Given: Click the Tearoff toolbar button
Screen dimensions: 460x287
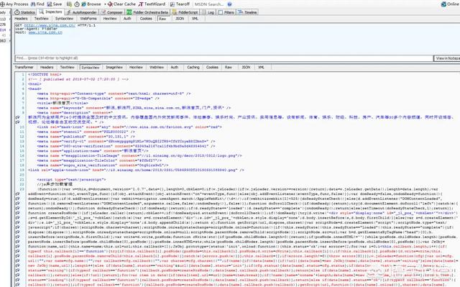Looking at the screenshot, I should coord(180,4).
